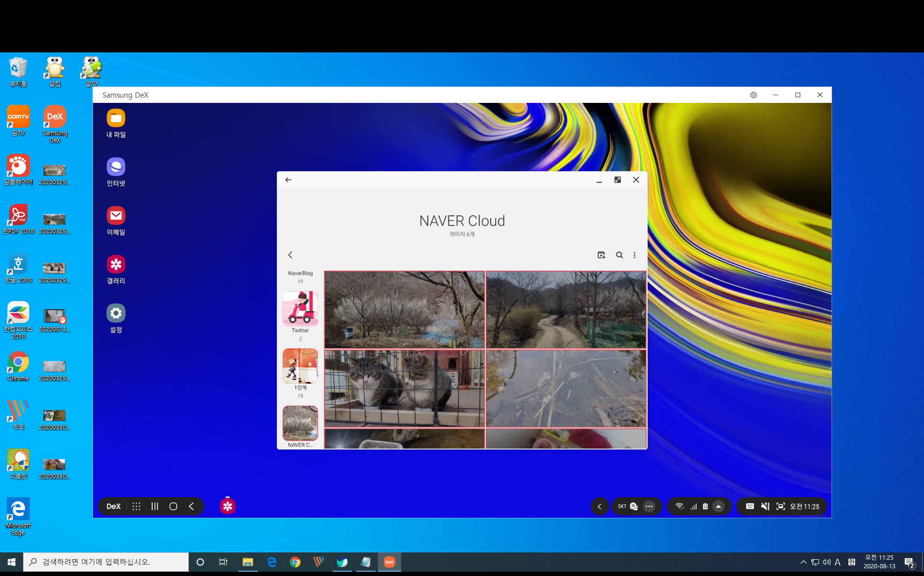
Task: Launch Chrome from Windows taskbar
Action: click(x=295, y=562)
